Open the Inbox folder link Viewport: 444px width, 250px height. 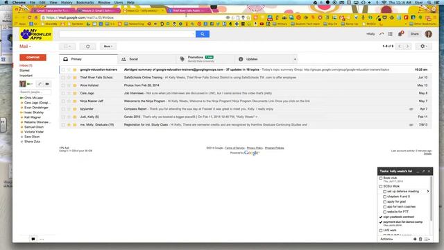[x=26, y=65]
